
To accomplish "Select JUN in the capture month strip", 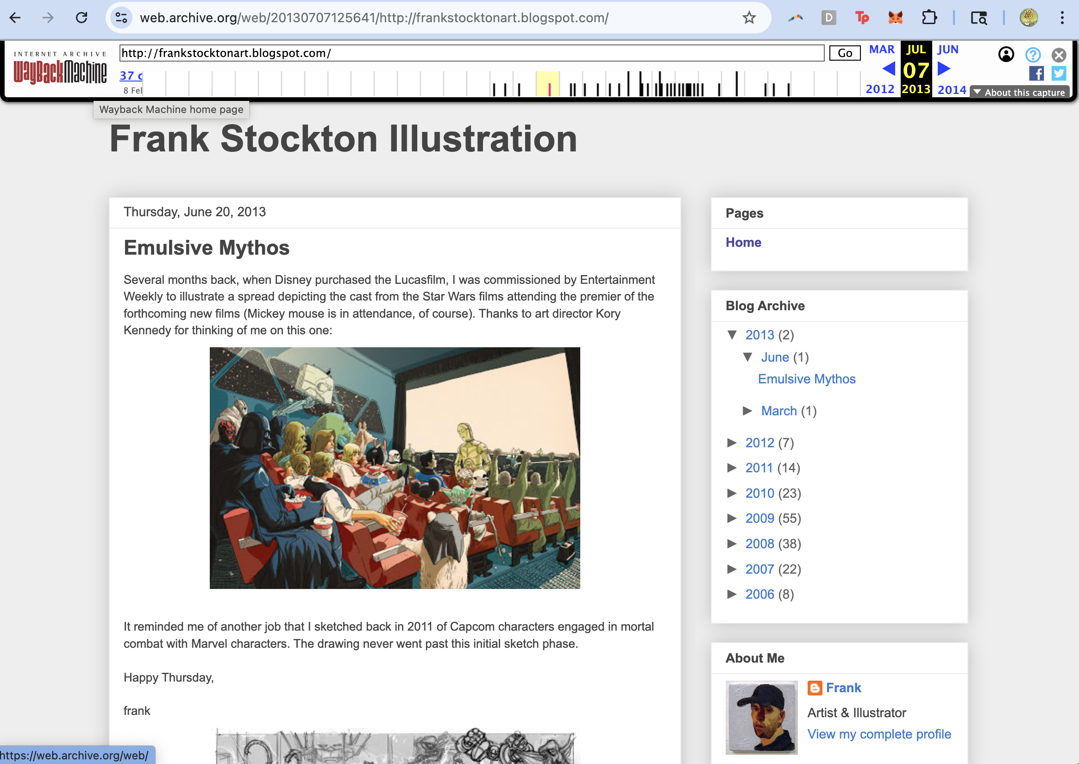I will 947,49.
